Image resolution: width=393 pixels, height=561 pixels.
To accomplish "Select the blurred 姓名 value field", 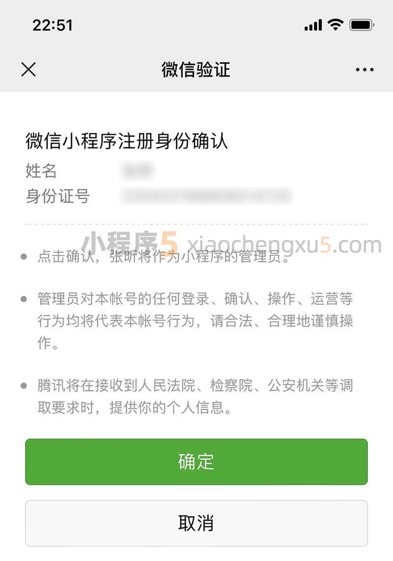I will pos(138,171).
